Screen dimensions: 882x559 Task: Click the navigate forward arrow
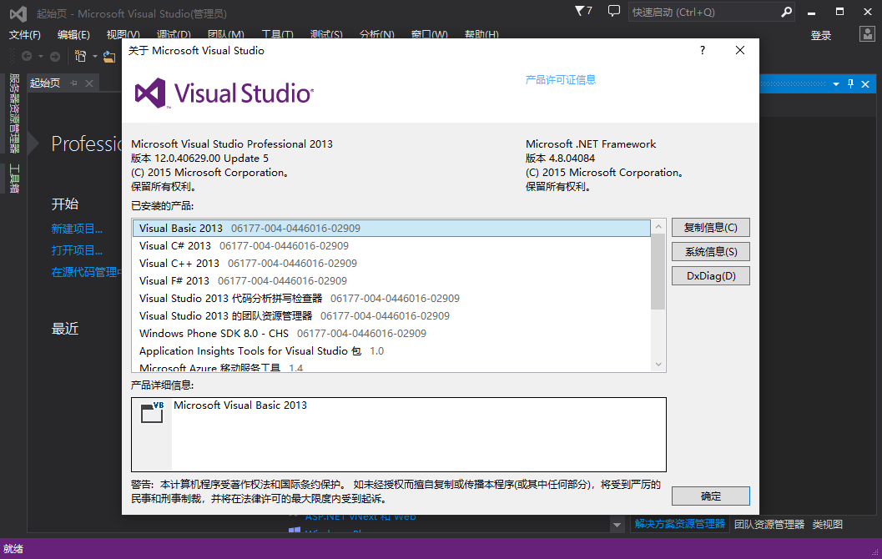click(54, 56)
